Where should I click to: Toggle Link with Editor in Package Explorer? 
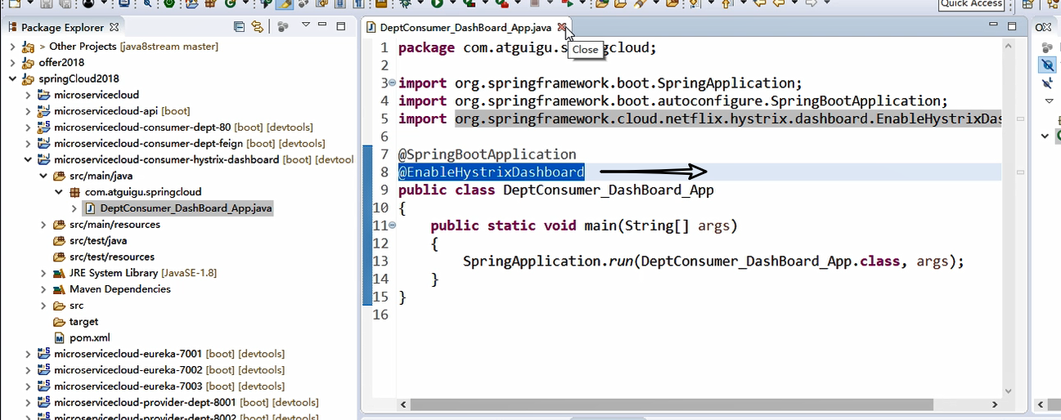point(257,27)
